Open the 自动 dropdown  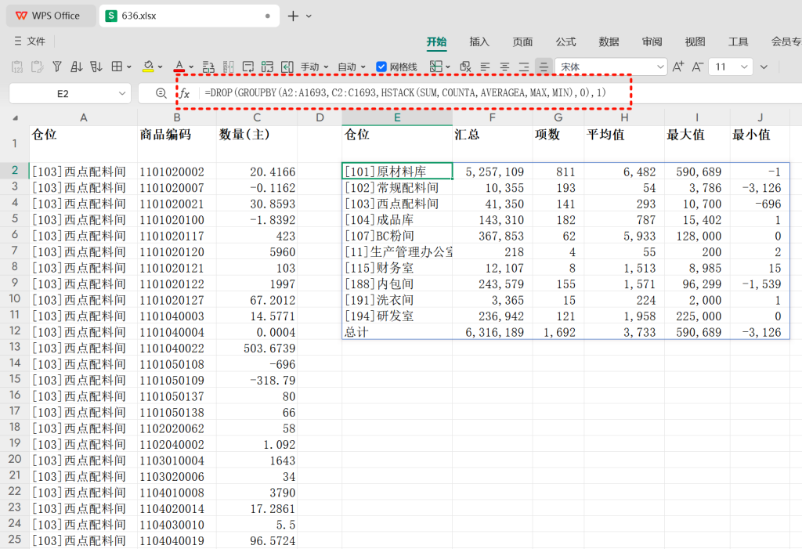click(352, 67)
